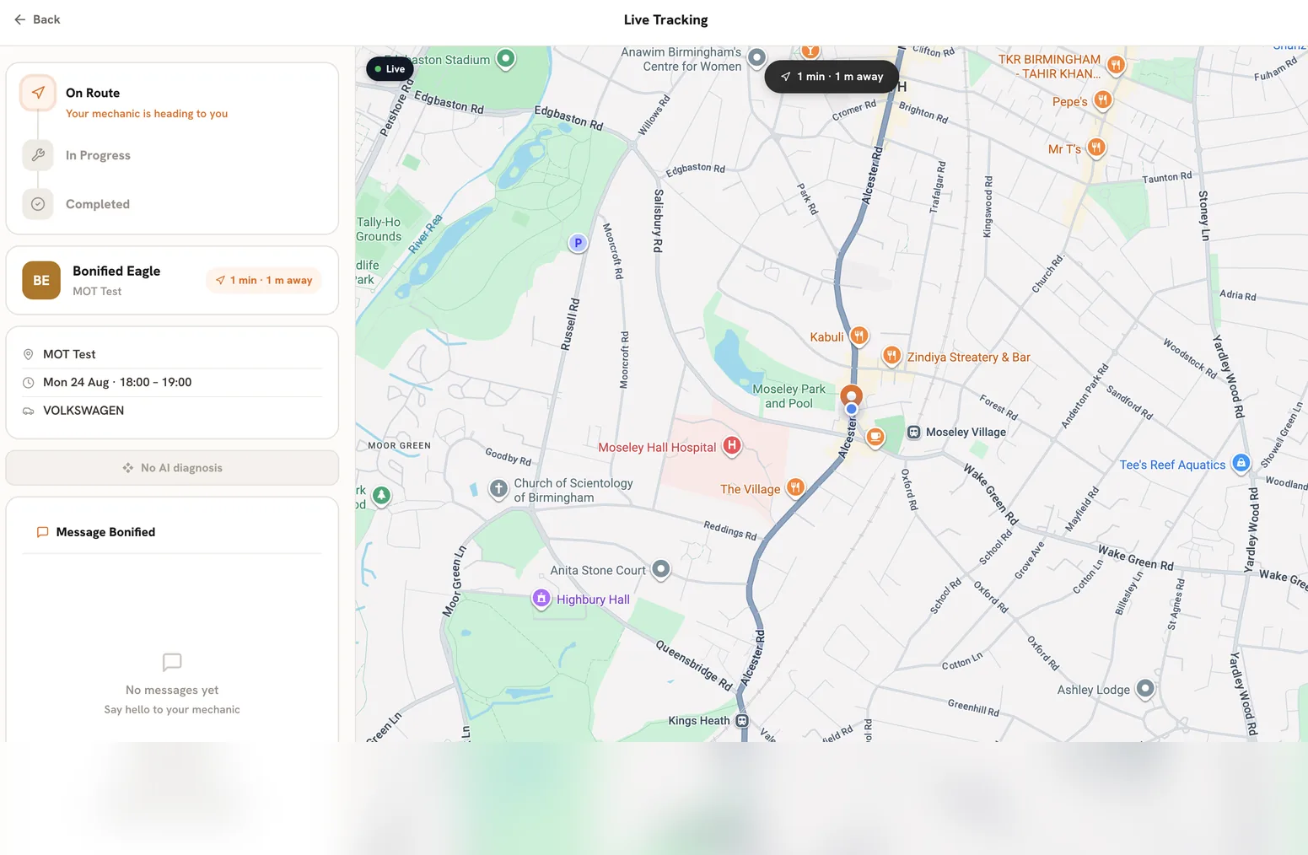Click the blue dot destination marker

click(x=852, y=409)
